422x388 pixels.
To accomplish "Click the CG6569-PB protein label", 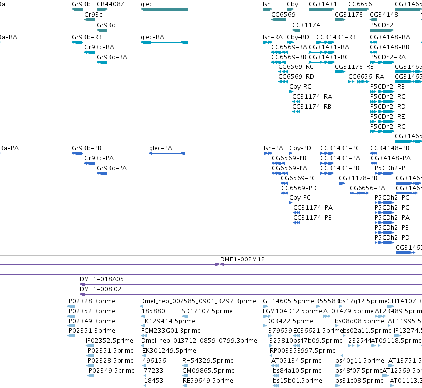I will 289,158.
